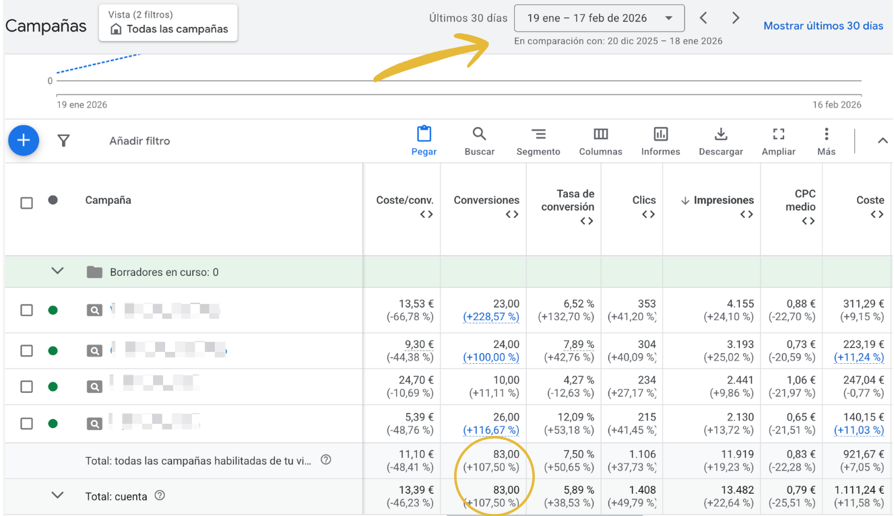Select the checkbox of the last campaign row
Viewport: 894px width, 516px height.
point(26,424)
